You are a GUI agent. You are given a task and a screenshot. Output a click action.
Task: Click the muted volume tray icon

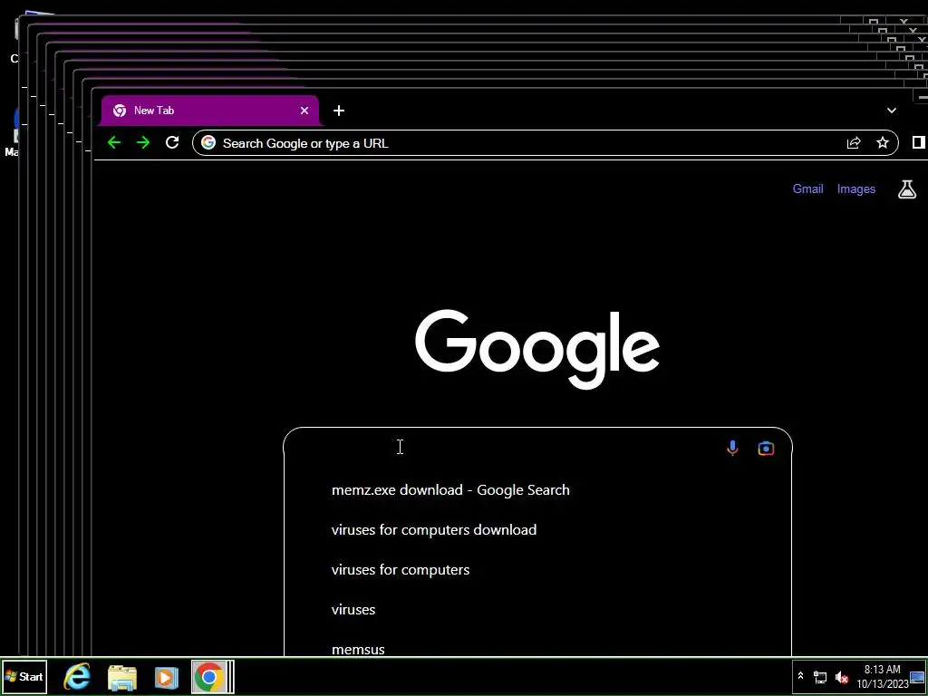(841, 677)
